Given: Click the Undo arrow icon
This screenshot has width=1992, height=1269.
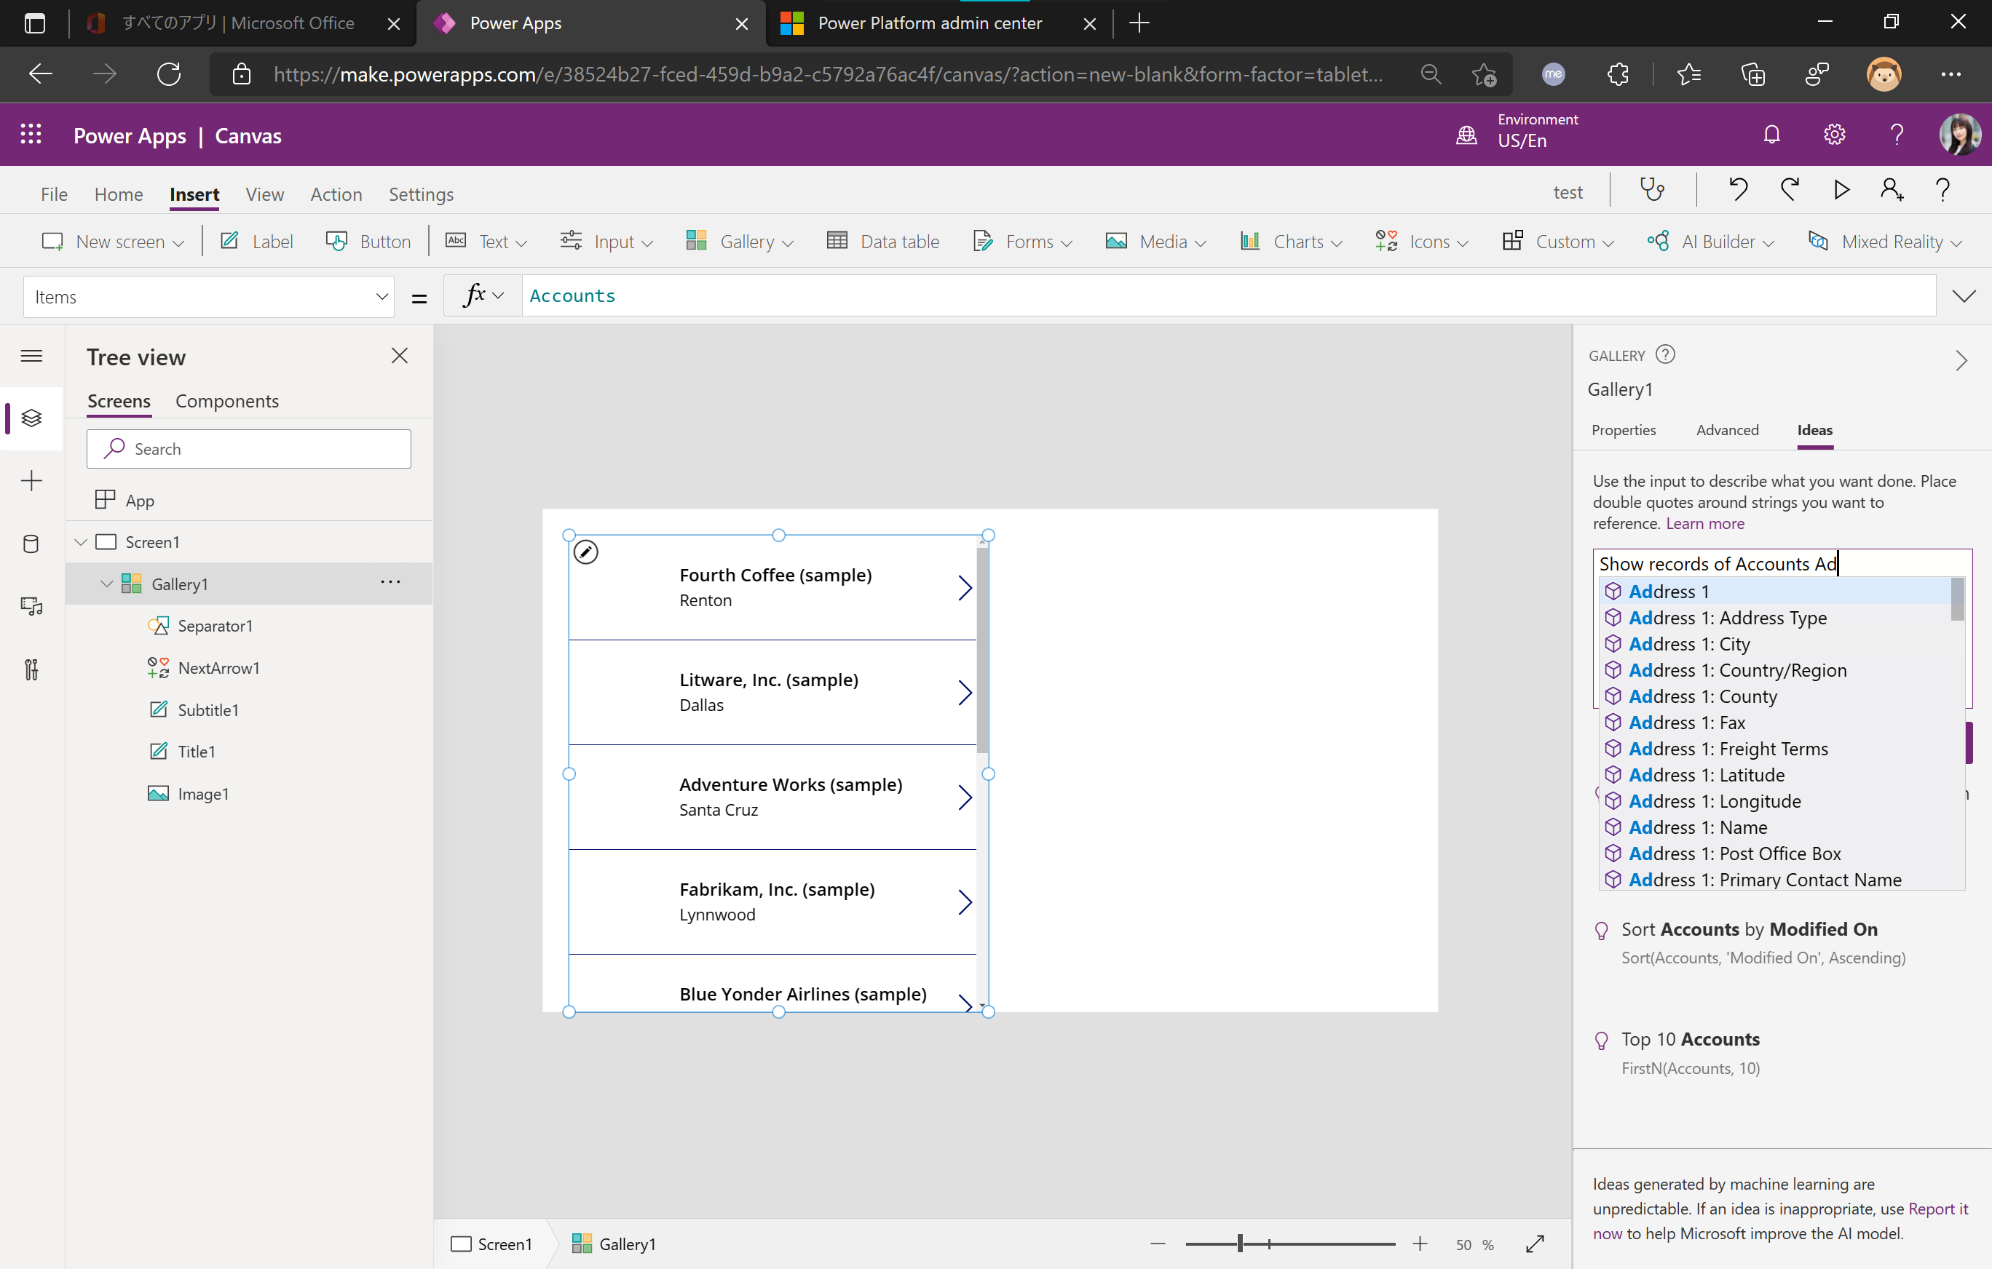Looking at the screenshot, I should pos(1738,191).
